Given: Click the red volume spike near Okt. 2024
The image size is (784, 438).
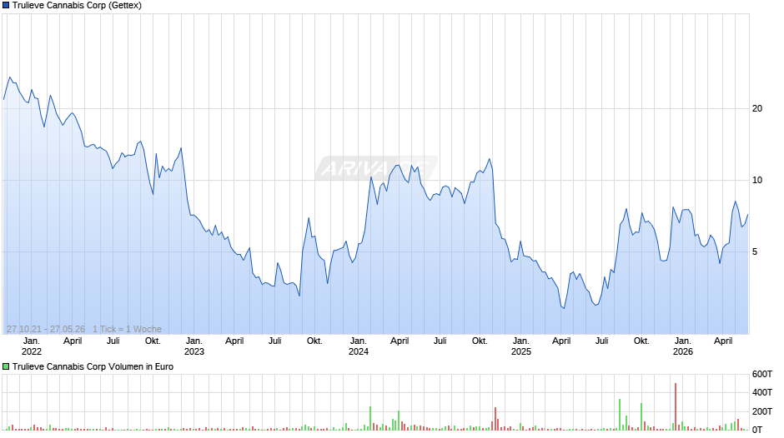Looking at the screenshot, I should (495, 419).
